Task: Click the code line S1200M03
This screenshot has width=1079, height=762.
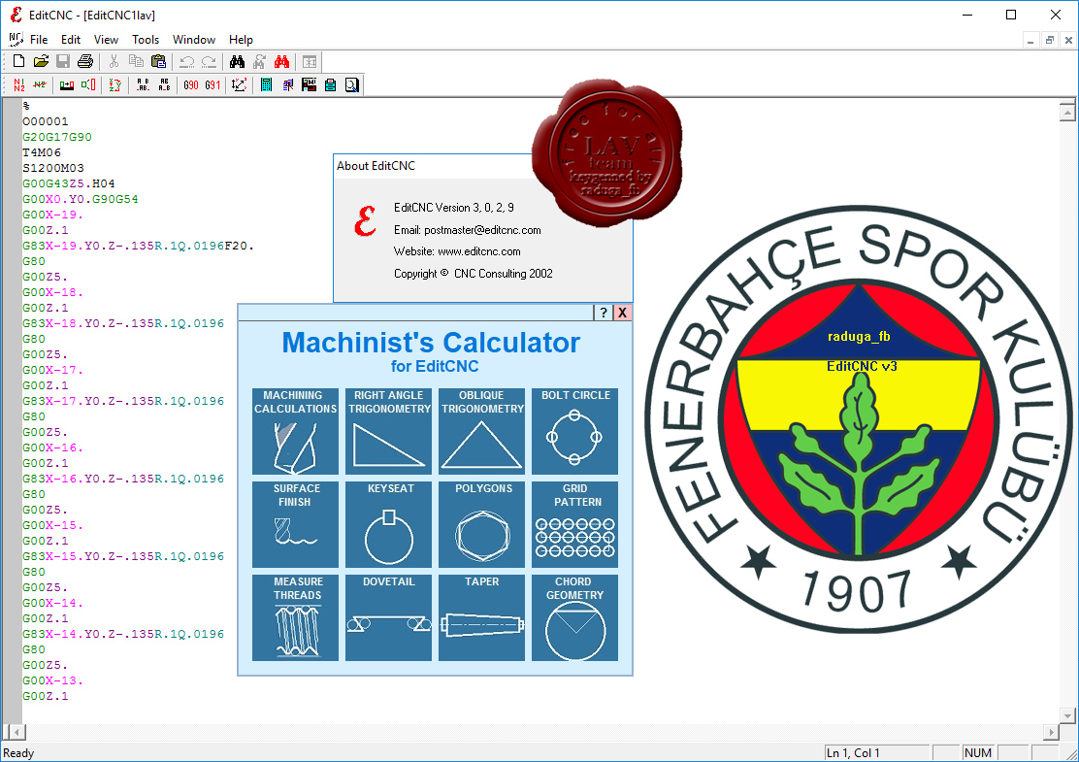Action: pyautogui.click(x=53, y=168)
